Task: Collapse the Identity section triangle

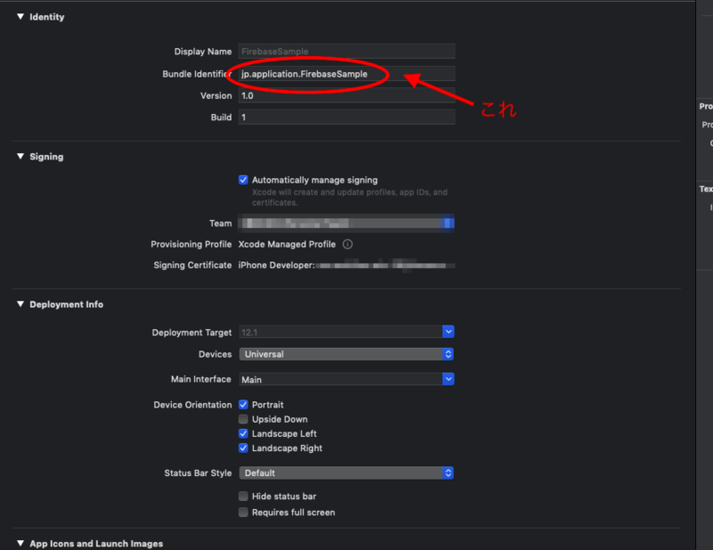Action: click(20, 16)
